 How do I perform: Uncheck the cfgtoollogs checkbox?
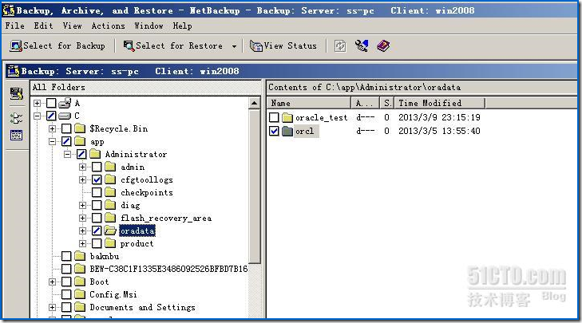point(97,180)
